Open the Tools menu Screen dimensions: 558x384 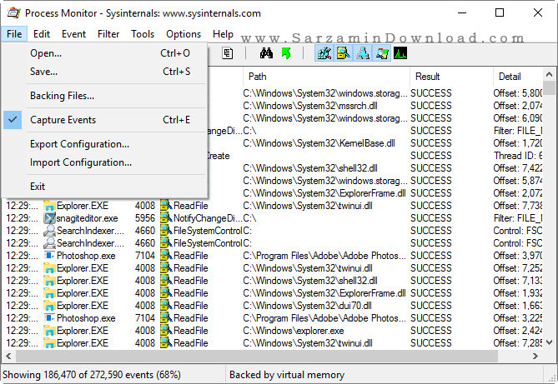click(x=143, y=34)
